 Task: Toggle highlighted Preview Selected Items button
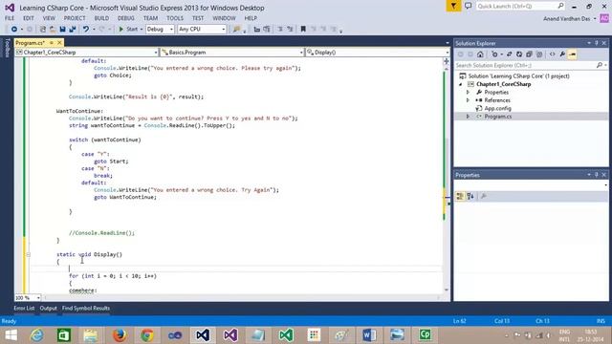tap(573, 54)
